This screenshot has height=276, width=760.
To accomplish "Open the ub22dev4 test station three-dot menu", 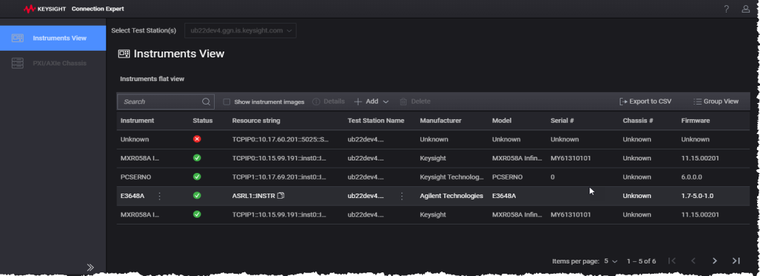I will click(x=401, y=196).
